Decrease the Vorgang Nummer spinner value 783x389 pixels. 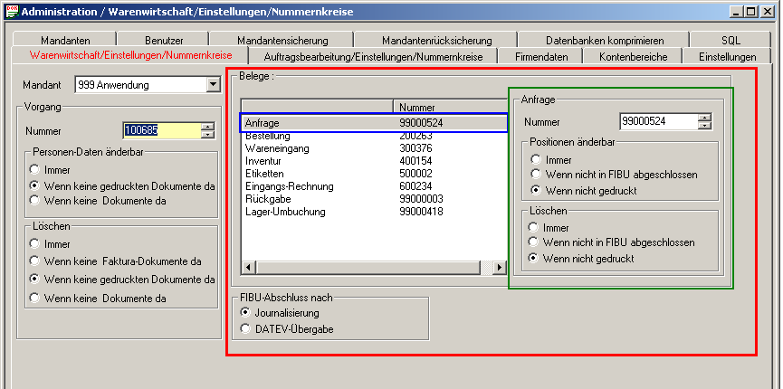(x=208, y=134)
